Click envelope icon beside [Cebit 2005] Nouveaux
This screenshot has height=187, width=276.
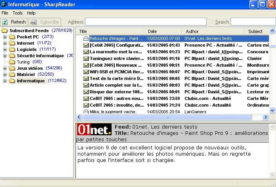[x=86, y=65]
